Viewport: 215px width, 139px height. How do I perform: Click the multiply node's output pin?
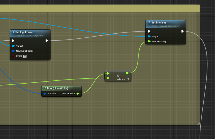[x=127, y=73]
